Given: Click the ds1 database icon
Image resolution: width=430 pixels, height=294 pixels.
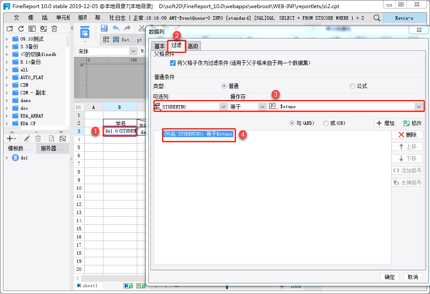Looking at the screenshot, I should coord(15,158).
